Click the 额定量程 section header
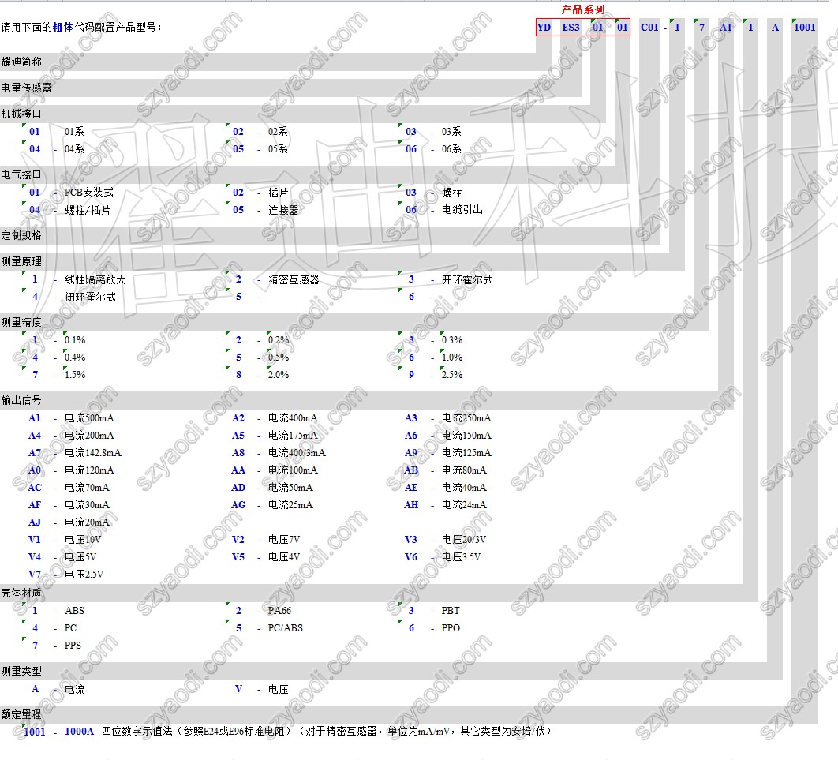The image size is (838, 760). (21, 714)
